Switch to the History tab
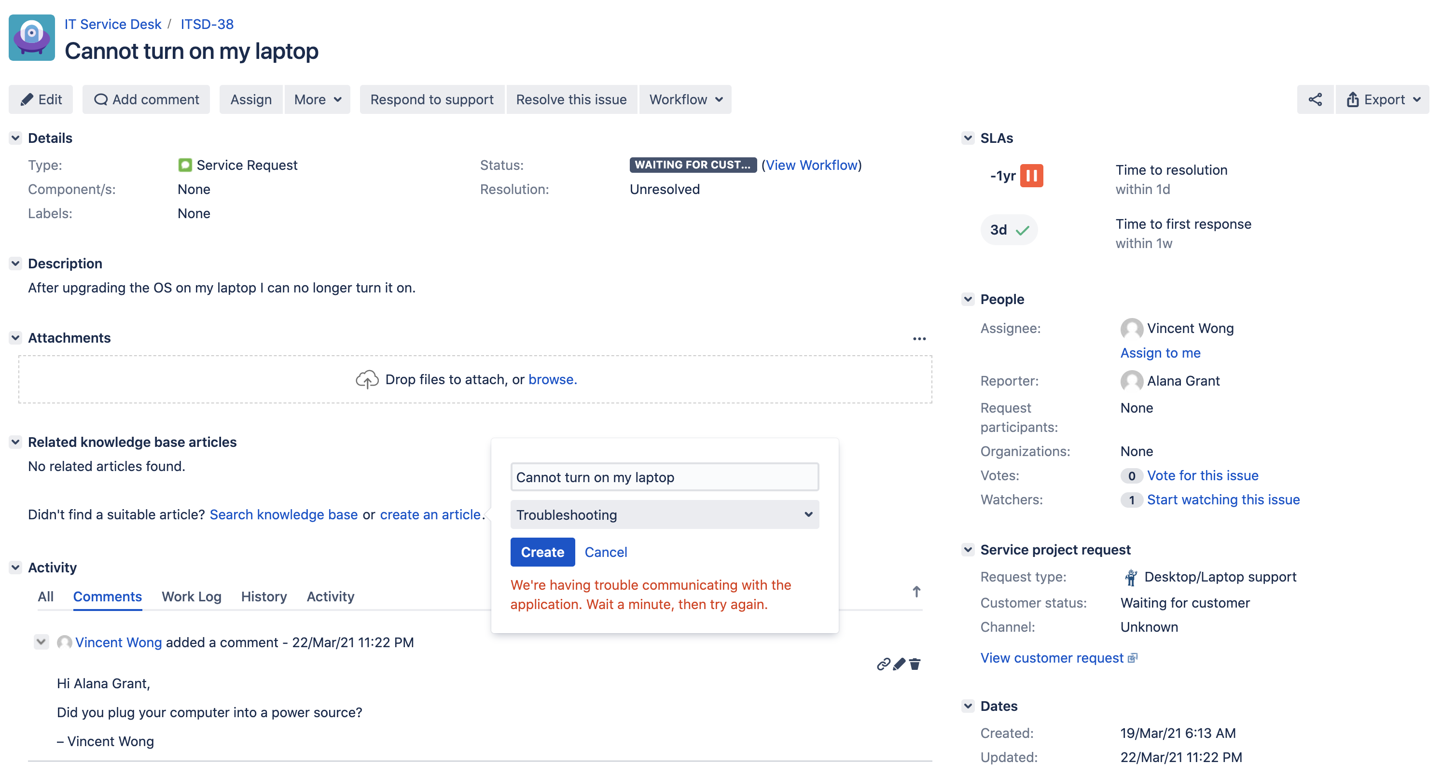1442x777 pixels. point(263,596)
